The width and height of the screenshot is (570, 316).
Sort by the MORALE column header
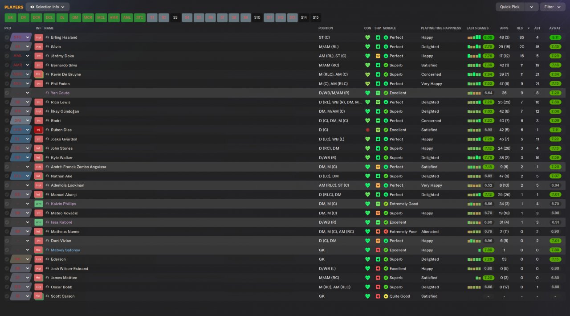390,28
